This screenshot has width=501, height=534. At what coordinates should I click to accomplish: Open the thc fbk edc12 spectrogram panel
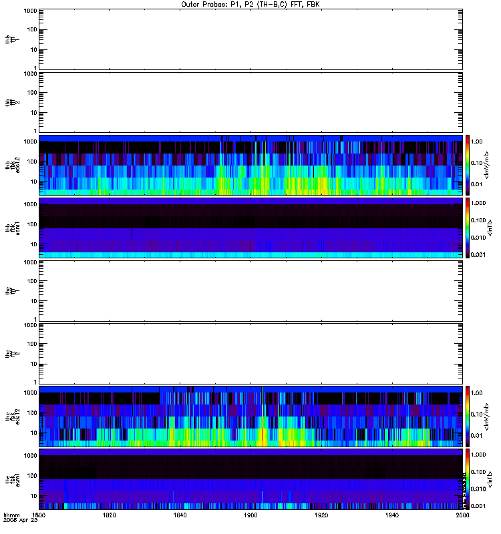(251, 416)
